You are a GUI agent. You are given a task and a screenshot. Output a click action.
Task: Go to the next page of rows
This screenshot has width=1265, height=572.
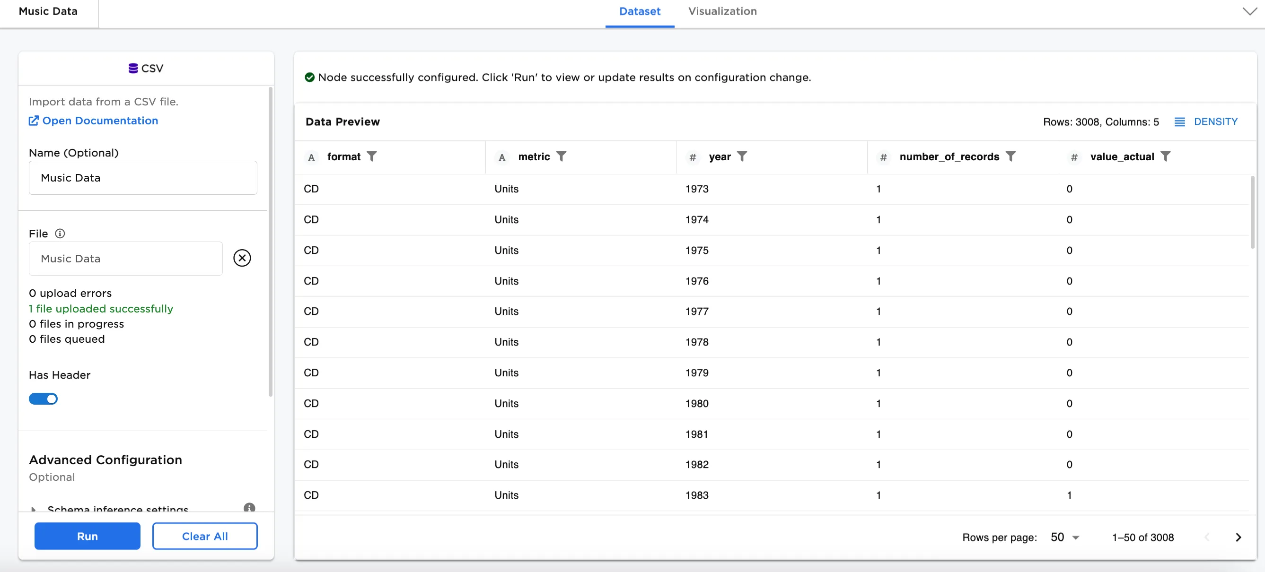point(1238,537)
